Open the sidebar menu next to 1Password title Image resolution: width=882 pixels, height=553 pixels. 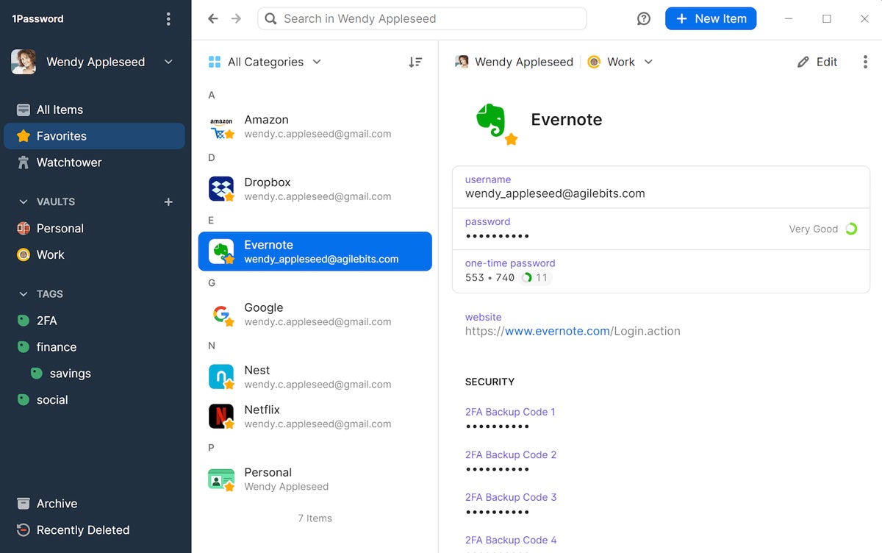pos(168,19)
